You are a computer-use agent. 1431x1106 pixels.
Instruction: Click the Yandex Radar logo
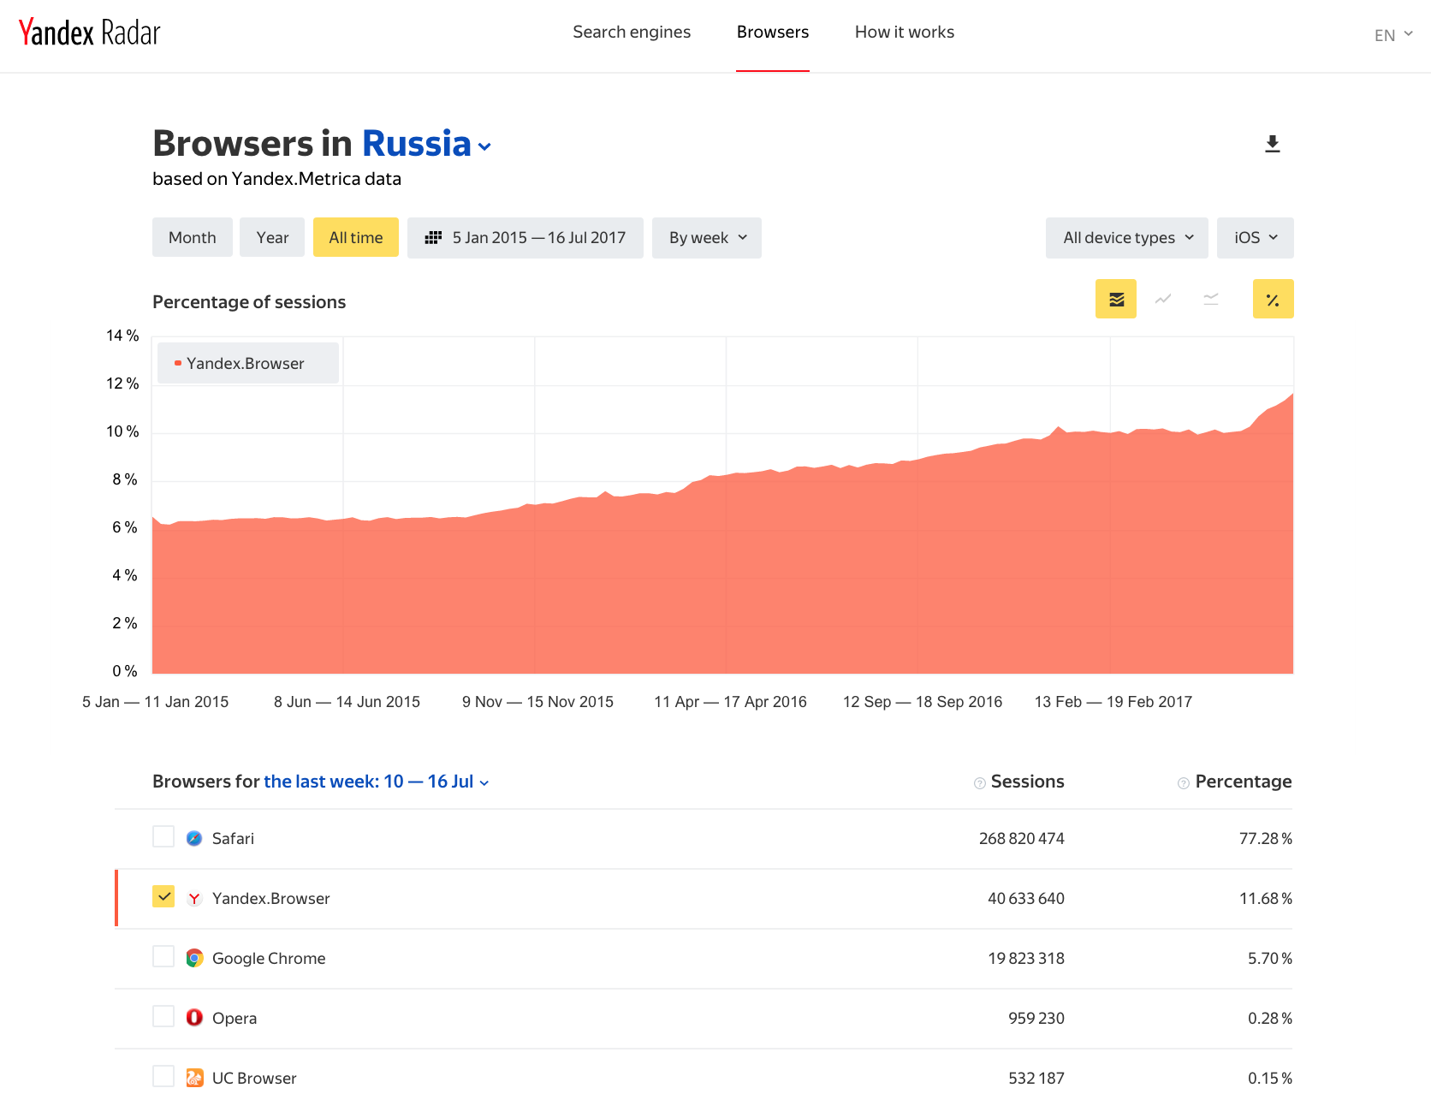point(90,33)
